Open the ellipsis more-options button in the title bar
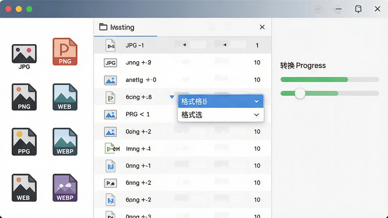The image size is (388, 218). click(x=318, y=9)
